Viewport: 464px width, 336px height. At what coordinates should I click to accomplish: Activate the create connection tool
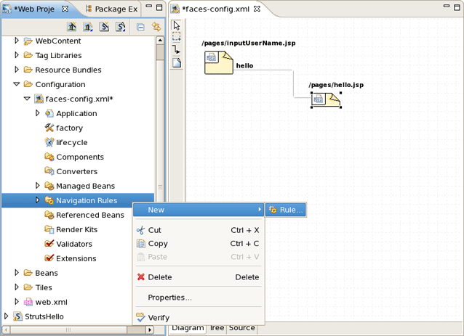tap(177, 50)
